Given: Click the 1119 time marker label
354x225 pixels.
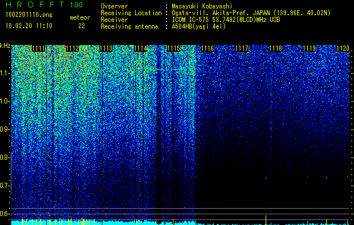Looking at the screenshot, I should [x=309, y=48].
